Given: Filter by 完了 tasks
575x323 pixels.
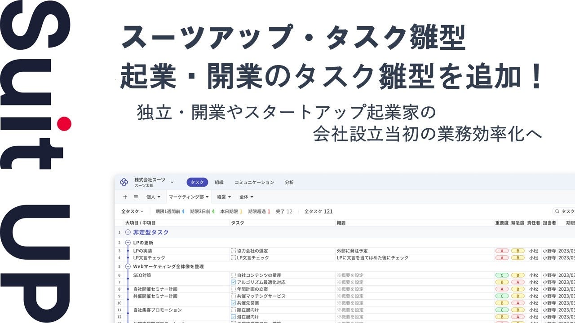Looking at the screenshot, I should coord(284,211).
